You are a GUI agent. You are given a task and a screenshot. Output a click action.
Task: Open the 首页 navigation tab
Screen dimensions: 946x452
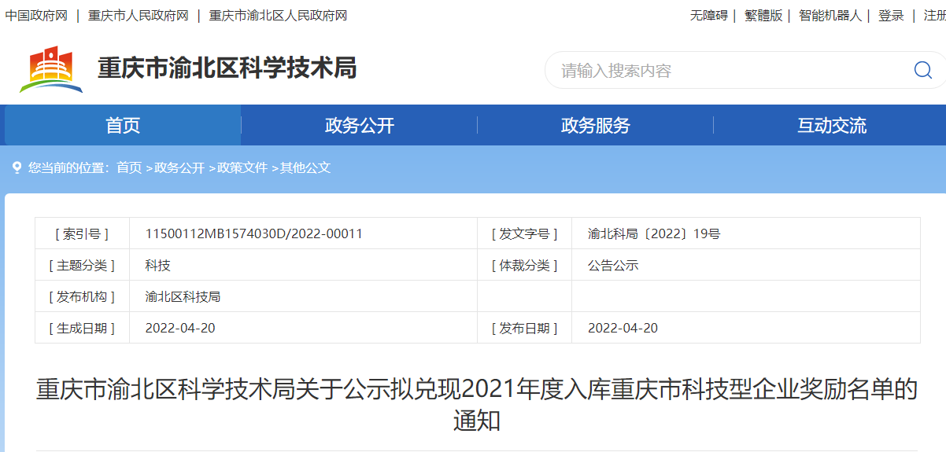click(x=123, y=126)
